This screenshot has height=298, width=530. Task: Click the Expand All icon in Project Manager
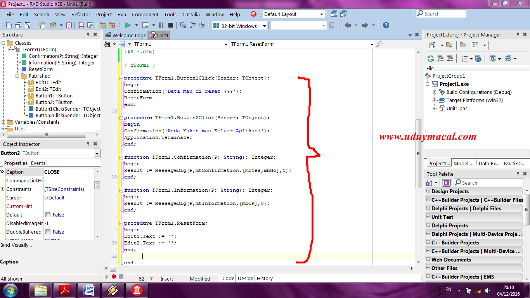pos(440,59)
